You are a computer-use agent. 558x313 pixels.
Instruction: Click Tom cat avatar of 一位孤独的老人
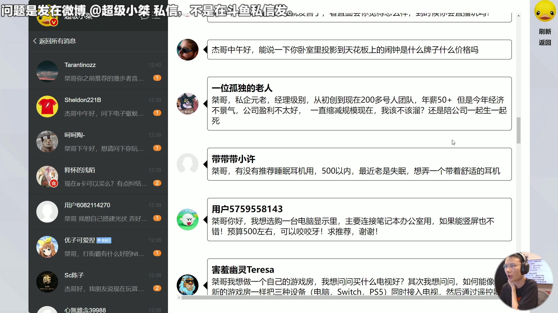(187, 103)
